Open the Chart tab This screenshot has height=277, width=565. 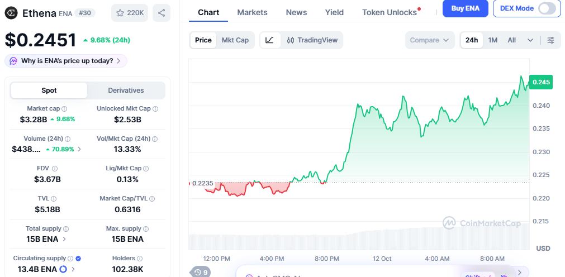(x=208, y=12)
